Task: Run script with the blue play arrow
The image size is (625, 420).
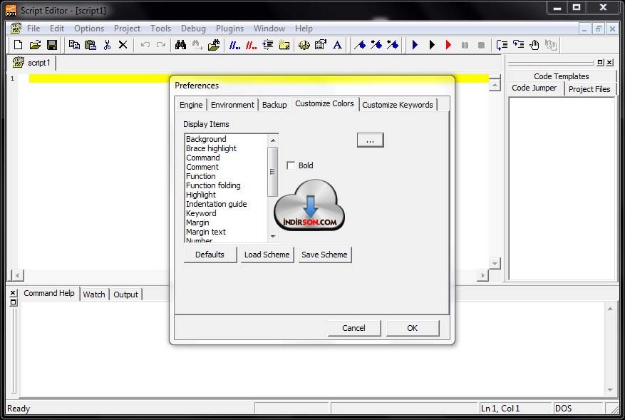Action: tap(415, 45)
